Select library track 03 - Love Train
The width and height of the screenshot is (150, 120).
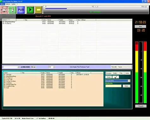(x=53, y=79)
